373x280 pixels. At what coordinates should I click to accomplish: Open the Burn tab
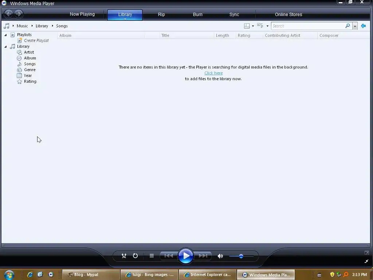(x=198, y=15)
